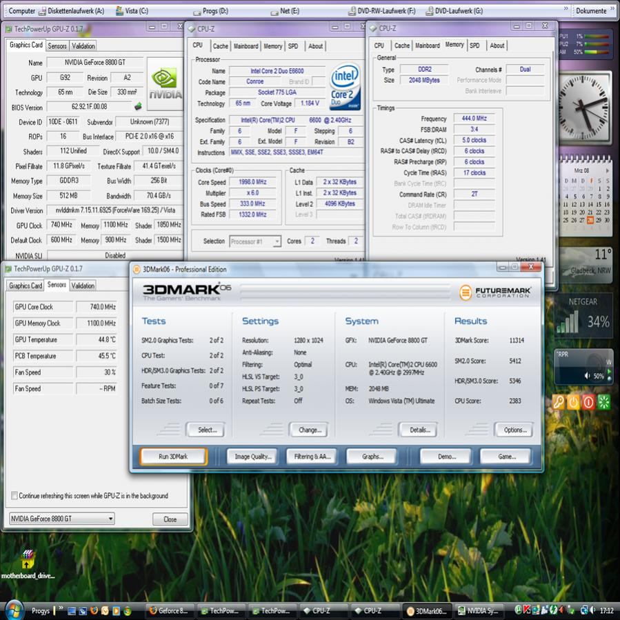Open Diskettenlaufwerk (A:) from top toolbar
620x620 pixels.
[x=72, y=11]
